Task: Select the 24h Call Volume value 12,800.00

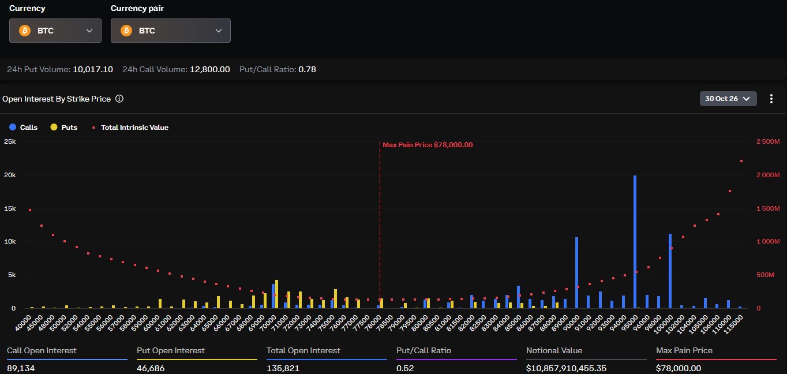Action: click(x=210, y=69)
